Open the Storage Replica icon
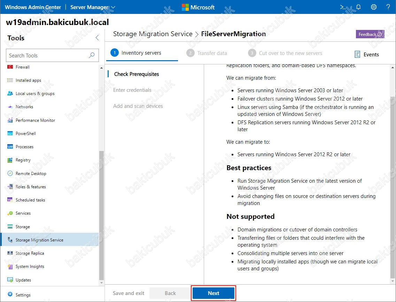This screenshot has width=396, height=302. pos(10,253)
